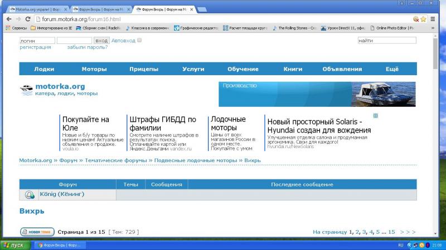The width and height of the screenshot is (446, 250).
Task: Switch to the first Motorka.org browser tab
Action: pos(37,9)
